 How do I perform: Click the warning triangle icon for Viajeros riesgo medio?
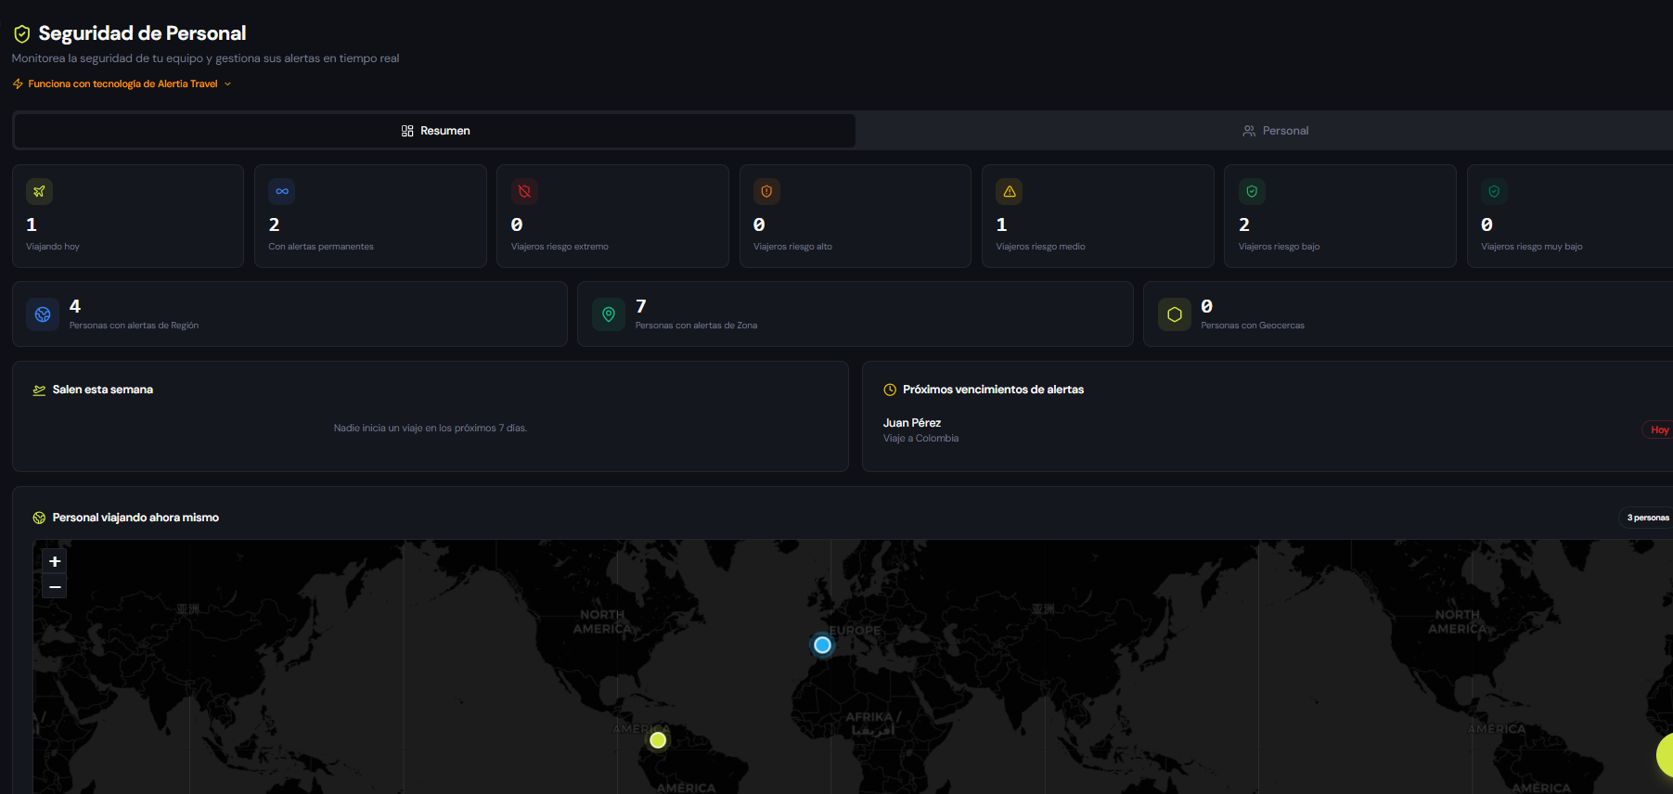coord(1010,192)
